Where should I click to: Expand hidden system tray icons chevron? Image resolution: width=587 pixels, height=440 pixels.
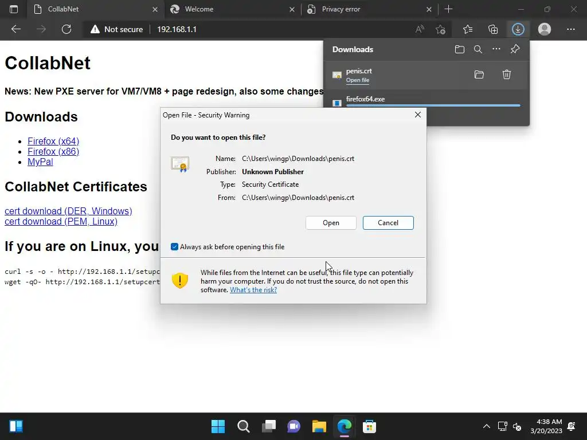coord(486,426)
